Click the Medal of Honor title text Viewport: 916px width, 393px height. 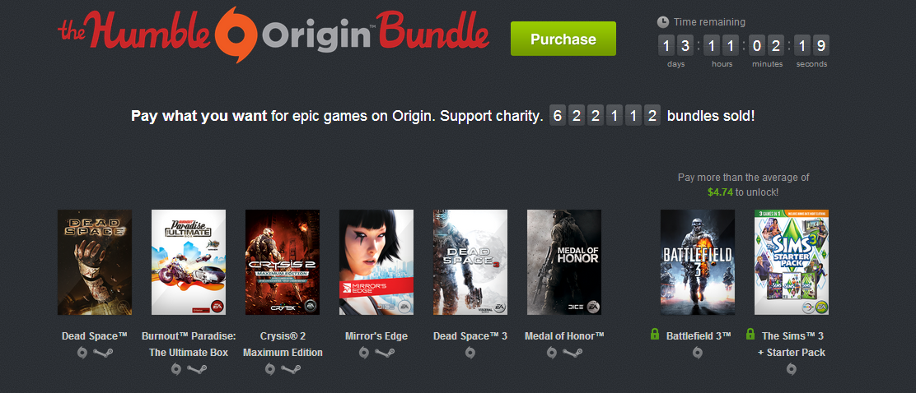564,335
